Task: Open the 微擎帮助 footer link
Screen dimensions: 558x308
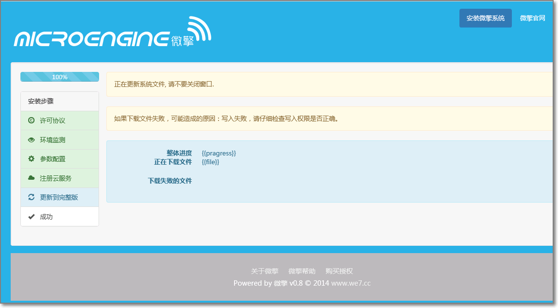Action: (x=302, y=271)
